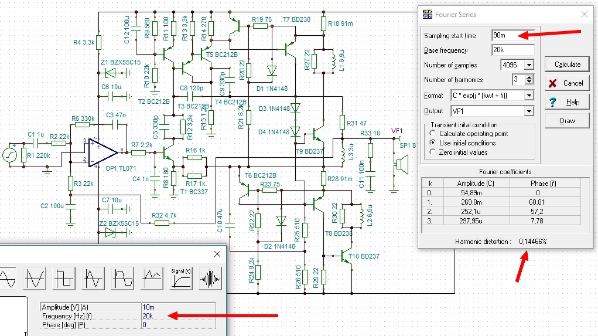Select the trapezoid waveform icon
This screenshot has height=336, width=598.
123,279
